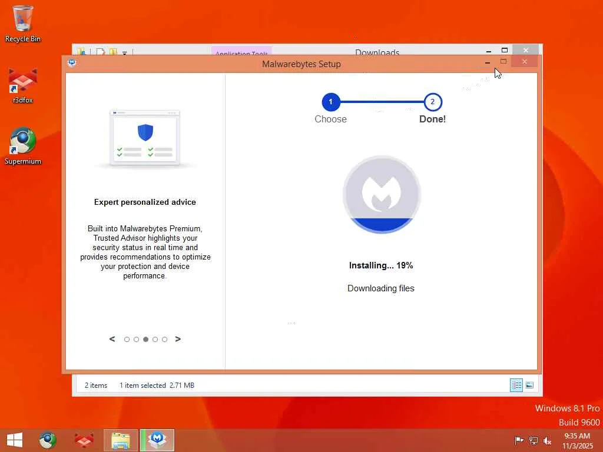Close the Malwarebytes Setup window
This screenshot has height=452, width=603.
click(x=525, y=61)
